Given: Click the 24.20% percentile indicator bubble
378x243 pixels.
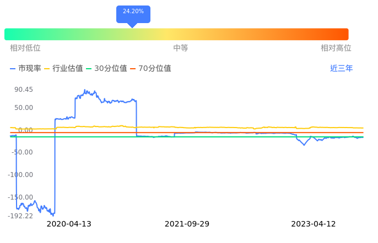Looking at the screenshot, I should tap(133, 12).
